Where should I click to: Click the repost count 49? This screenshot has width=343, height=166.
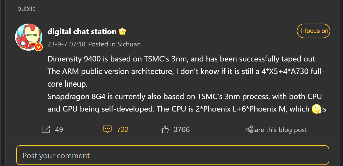[59, 129]
